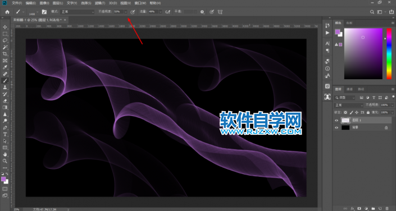Click the foreground color swatch in toolbox
396x211 pixels.
[3, 179]
